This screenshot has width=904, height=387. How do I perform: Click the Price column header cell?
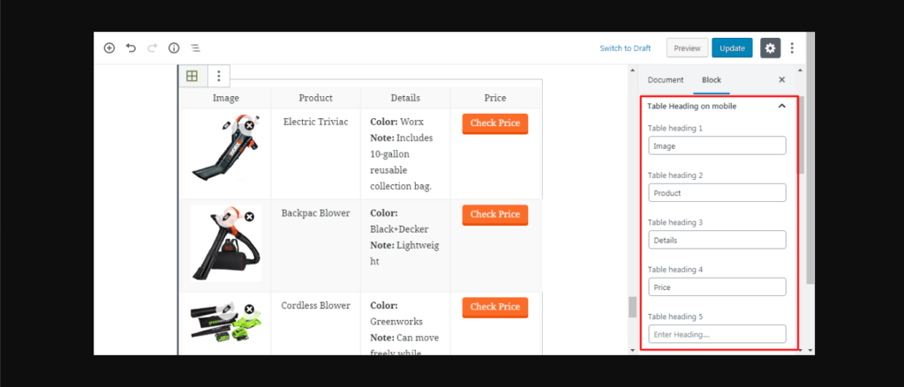(495, 98)
